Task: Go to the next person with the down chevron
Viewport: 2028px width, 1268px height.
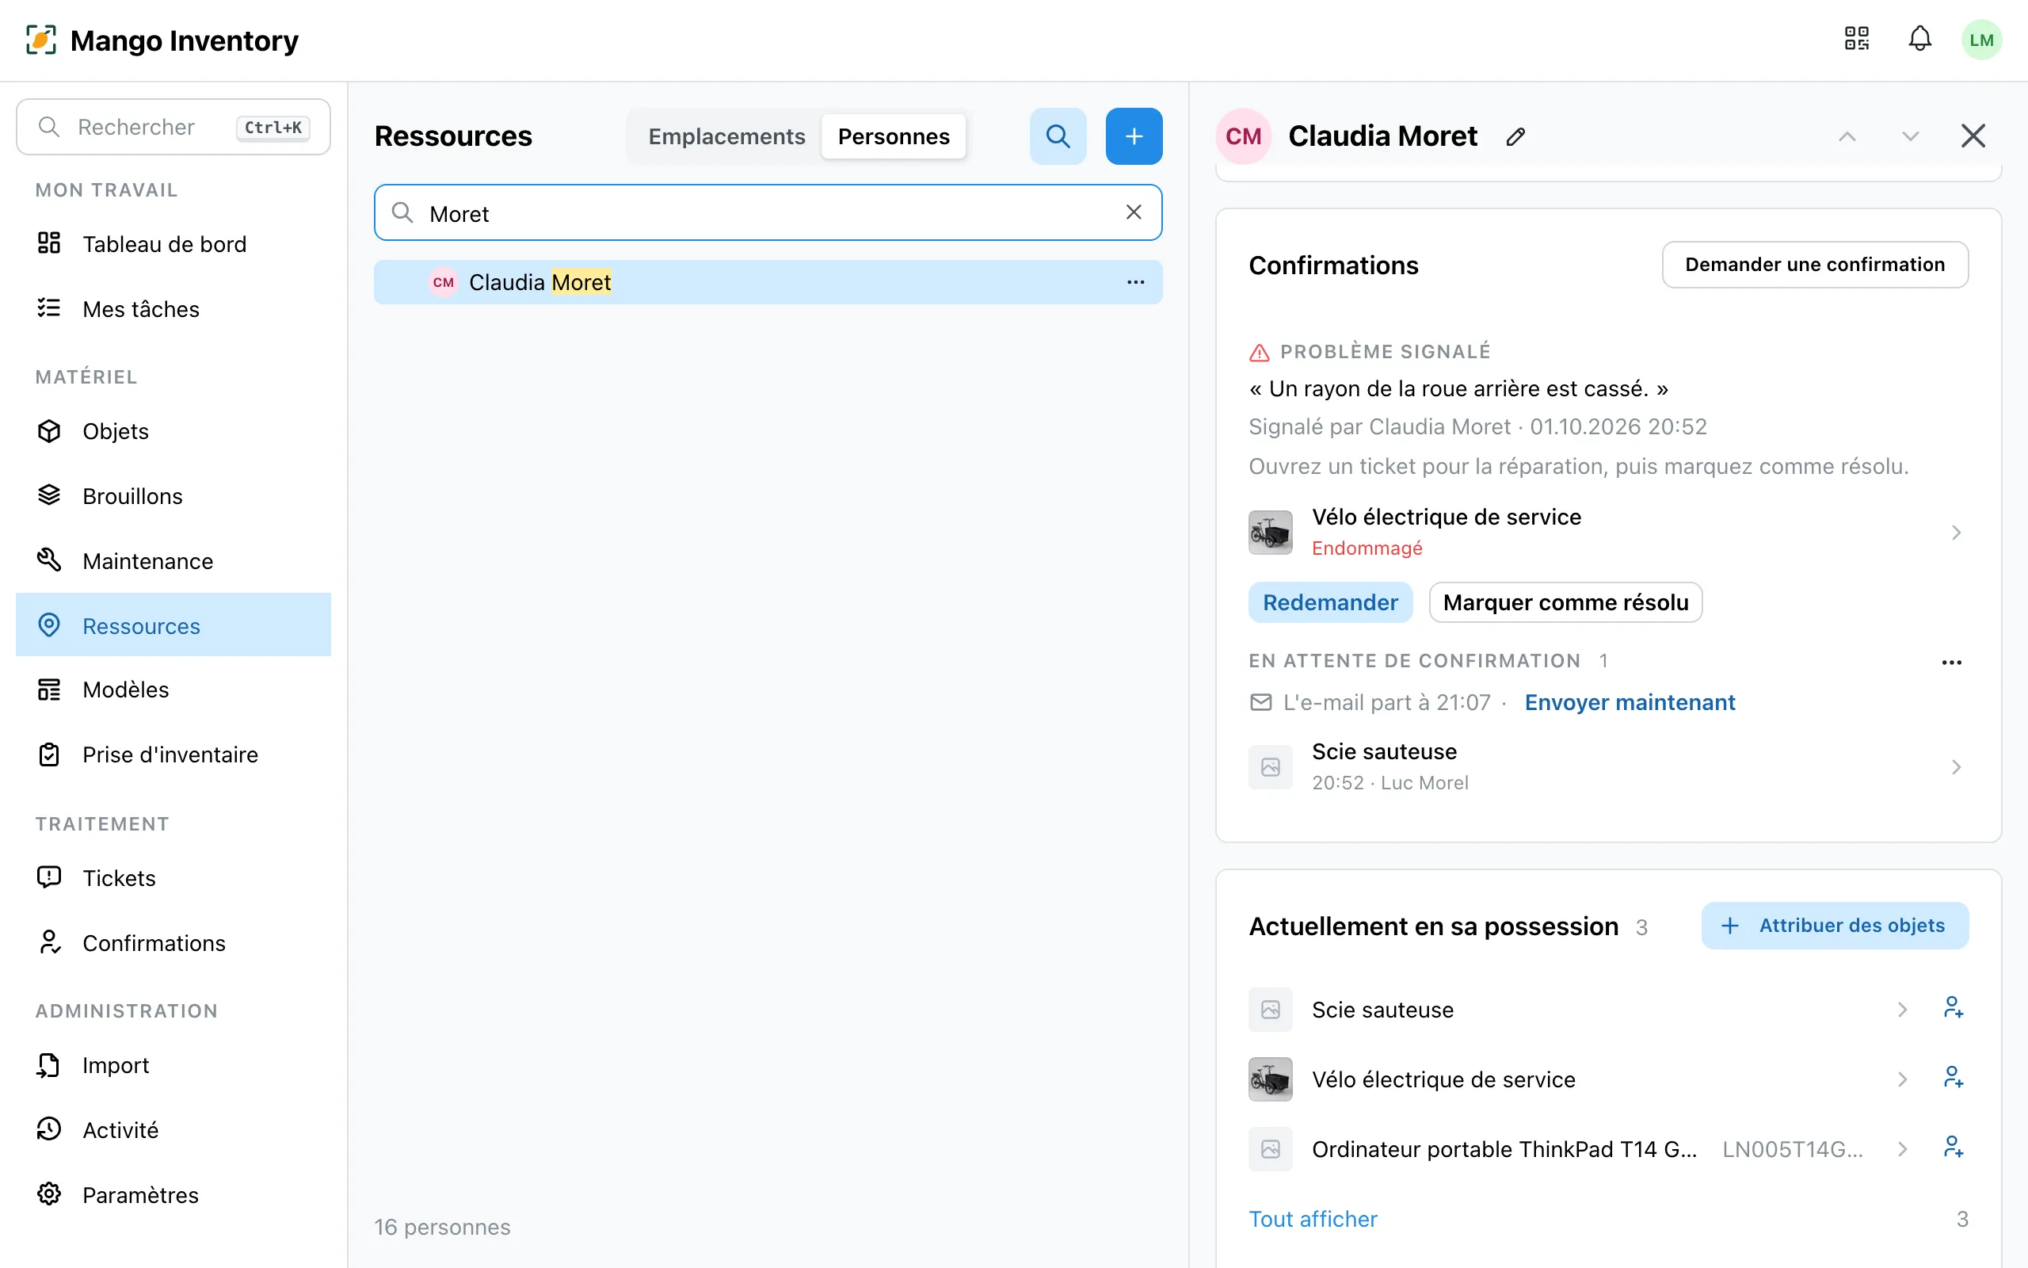Action: [1910, 136]
